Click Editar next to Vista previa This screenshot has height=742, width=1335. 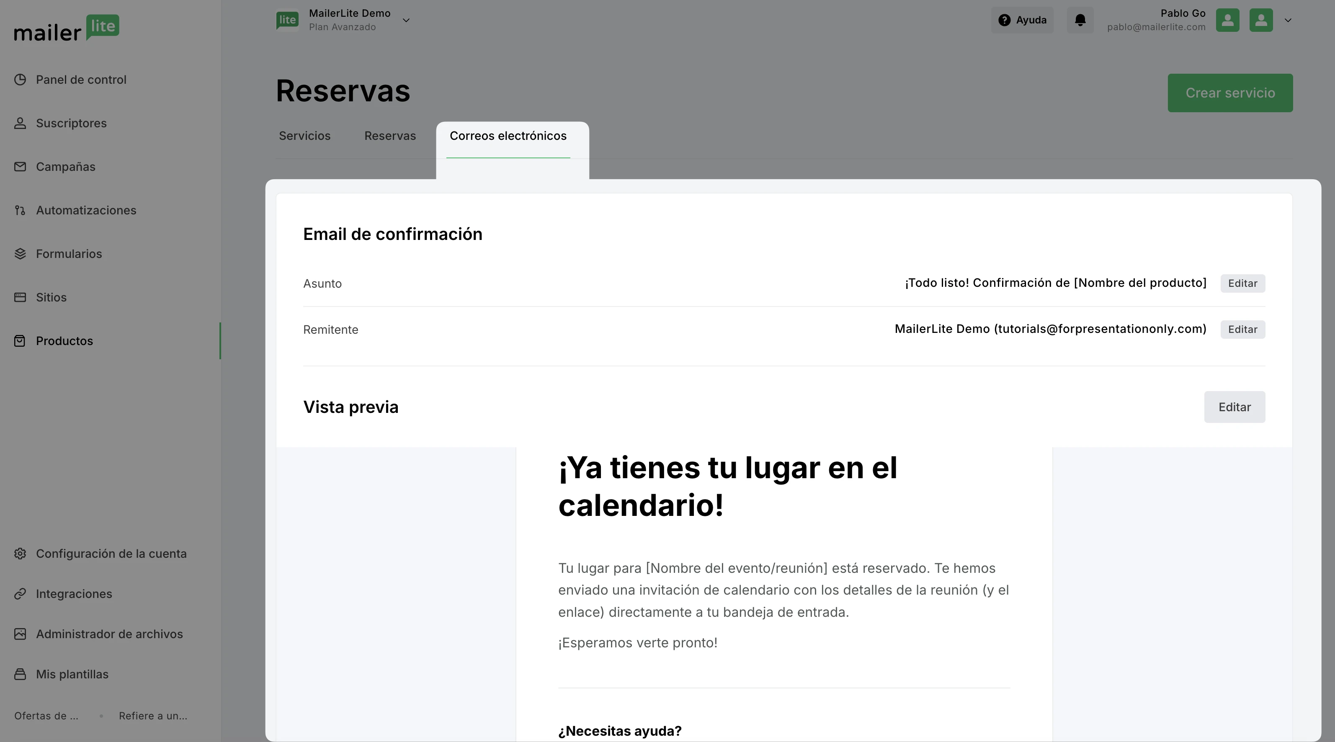(1234, 407)
